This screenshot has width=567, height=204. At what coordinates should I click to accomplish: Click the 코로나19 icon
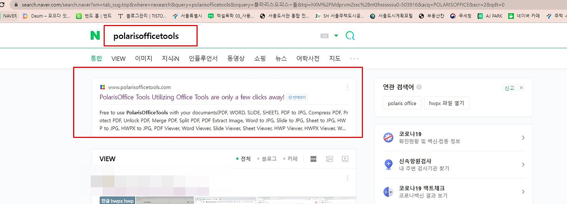pos(388,137)
